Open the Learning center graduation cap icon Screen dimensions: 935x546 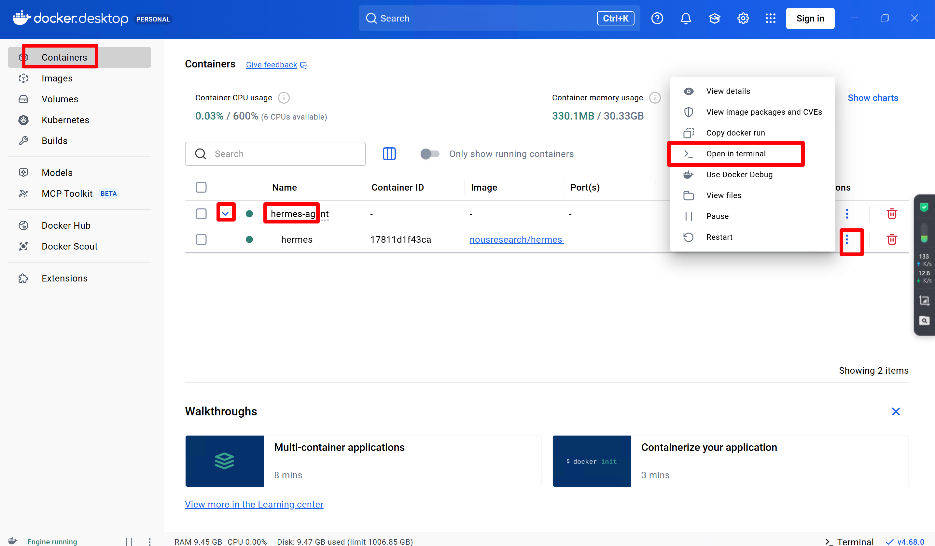pos(714,18)
